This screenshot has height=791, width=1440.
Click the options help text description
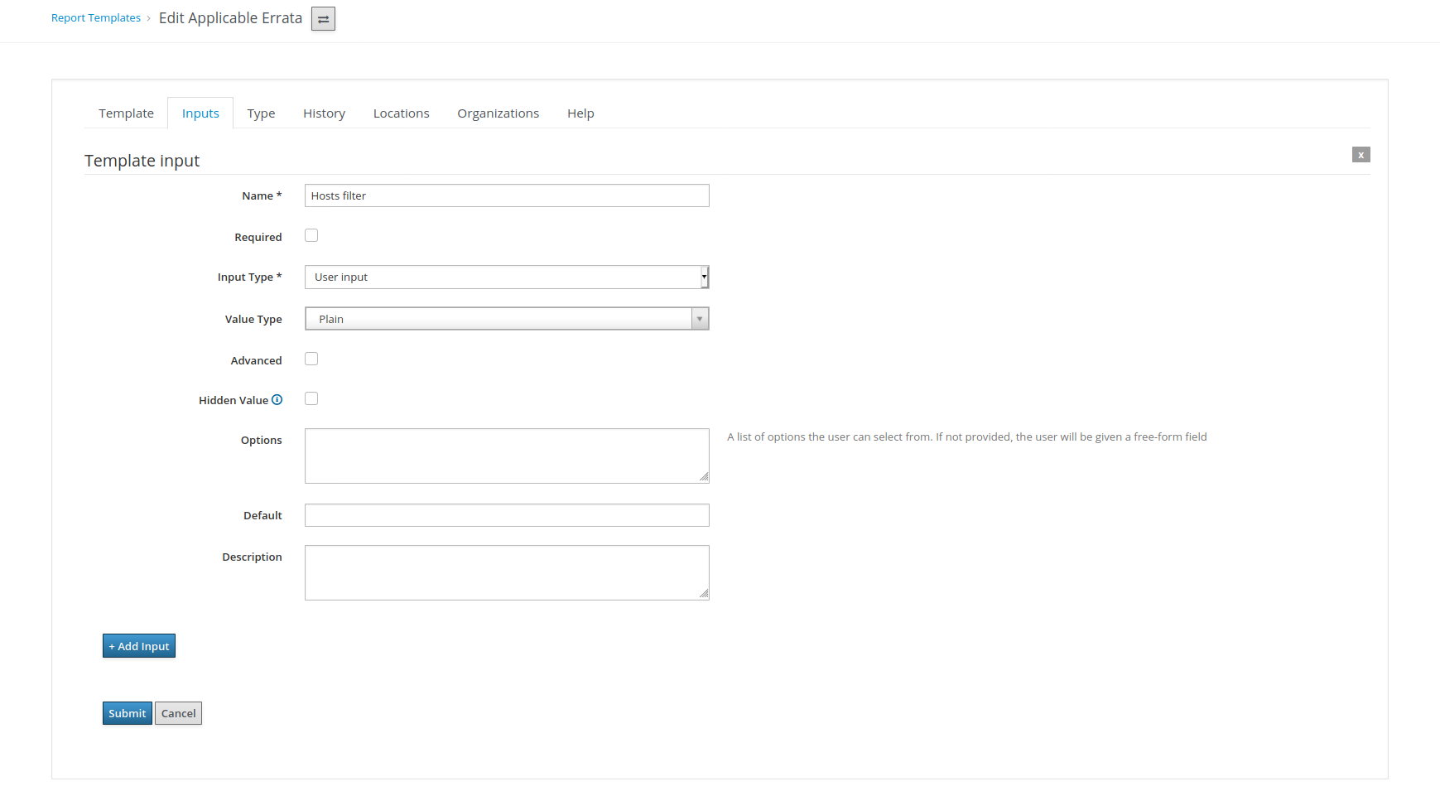[x=967, y=437]
